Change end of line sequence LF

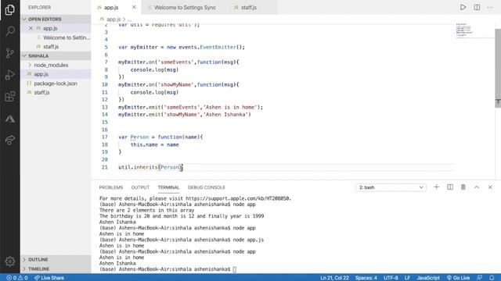pos(407,278)
